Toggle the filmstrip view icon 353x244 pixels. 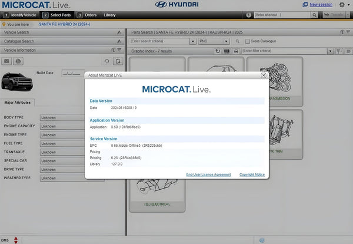click(227, 51)
